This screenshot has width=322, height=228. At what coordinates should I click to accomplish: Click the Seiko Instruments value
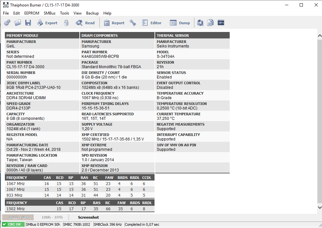pos(173,46)
